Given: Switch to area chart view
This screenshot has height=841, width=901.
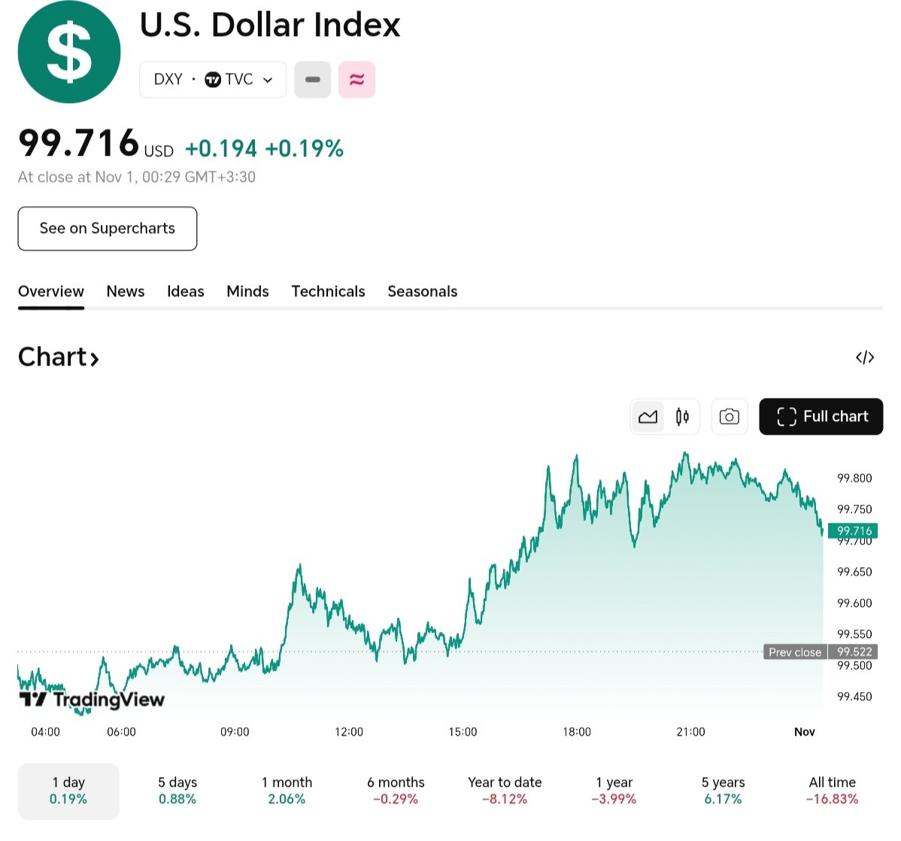Looking at the screenshot, I should [x=648, y=417].
